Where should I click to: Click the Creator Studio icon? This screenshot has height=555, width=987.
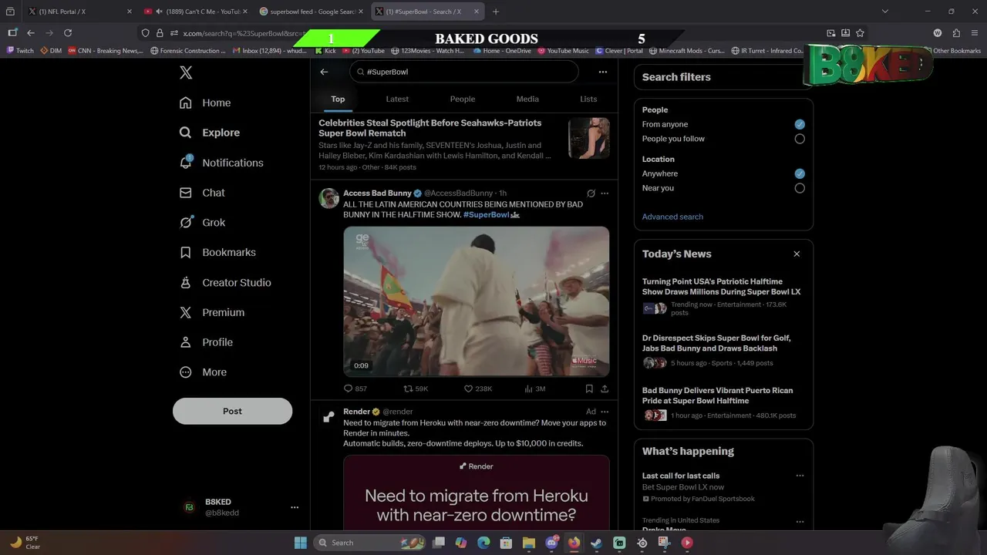click(x=185, y=282)
